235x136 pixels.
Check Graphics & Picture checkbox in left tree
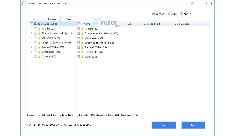35,42
